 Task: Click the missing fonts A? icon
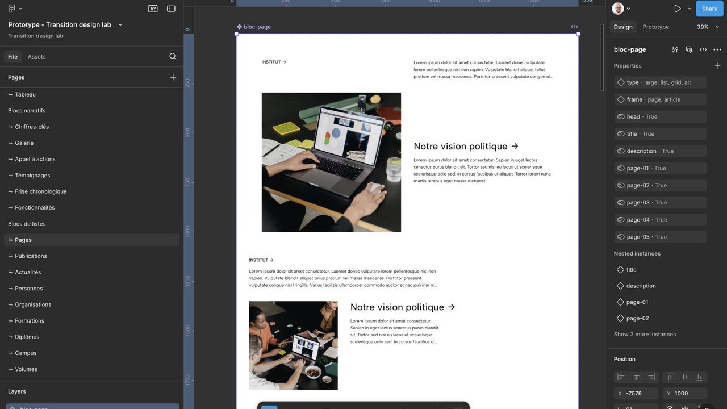[x=153, y=9]
